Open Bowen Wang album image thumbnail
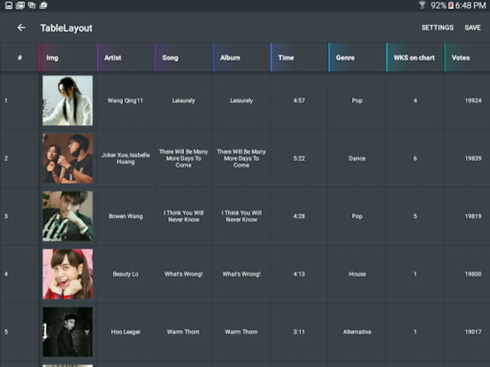The width and height of the screenshot is (490, 367). click(x=68, y=216)
